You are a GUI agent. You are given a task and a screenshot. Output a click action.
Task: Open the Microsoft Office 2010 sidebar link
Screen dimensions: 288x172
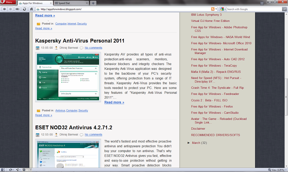[x=221, y=43]
